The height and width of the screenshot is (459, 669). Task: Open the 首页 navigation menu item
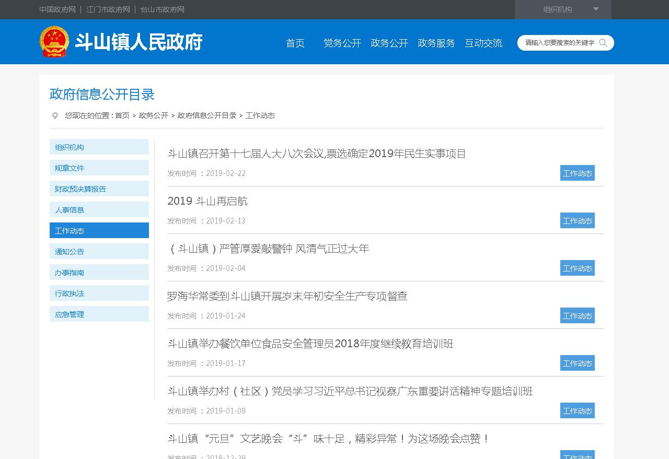[295, 43]
